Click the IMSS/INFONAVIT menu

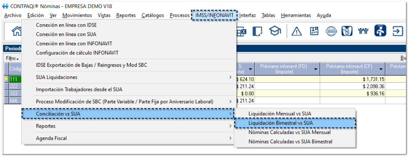pyautogui.click(x=215, y=15)
